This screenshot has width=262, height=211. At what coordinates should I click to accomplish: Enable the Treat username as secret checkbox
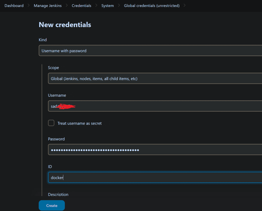[51, 123]
